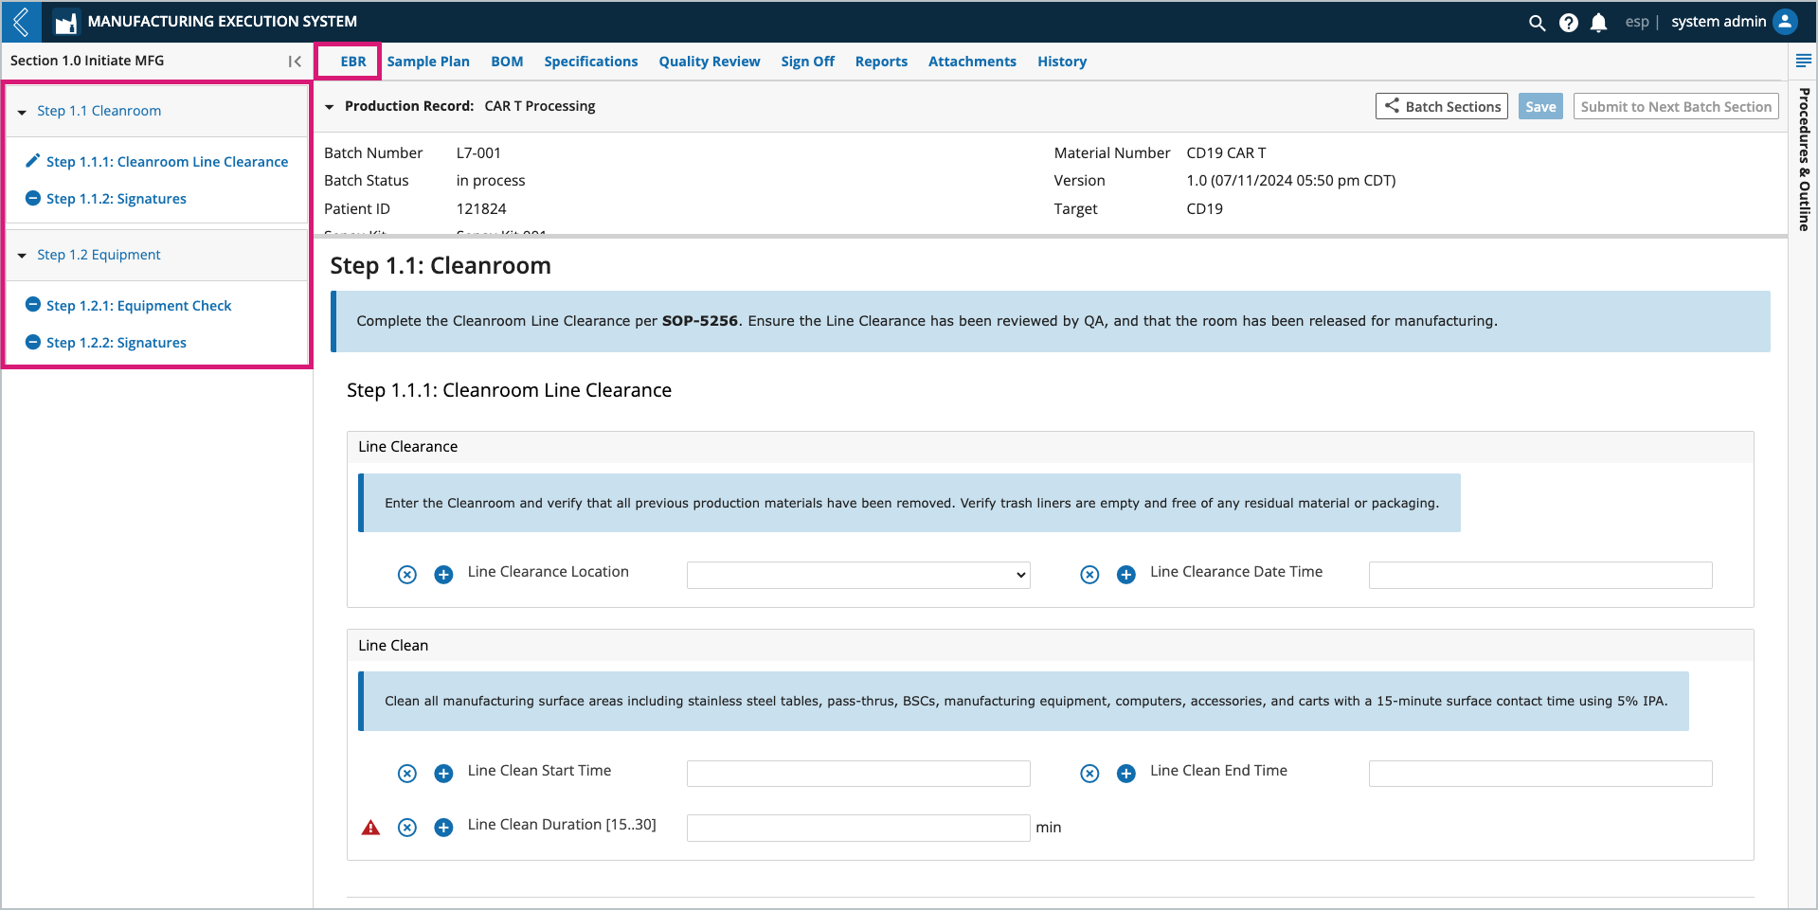Image resolution: width=1818 pixels, height=910 pixels.
Task: Remove the Line Clearance Location entry
Action: pyautogui.click(x=407, y=575)
